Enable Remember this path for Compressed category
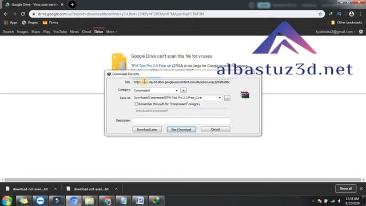Viewport: 366px width, 206px height. point(136,104)
